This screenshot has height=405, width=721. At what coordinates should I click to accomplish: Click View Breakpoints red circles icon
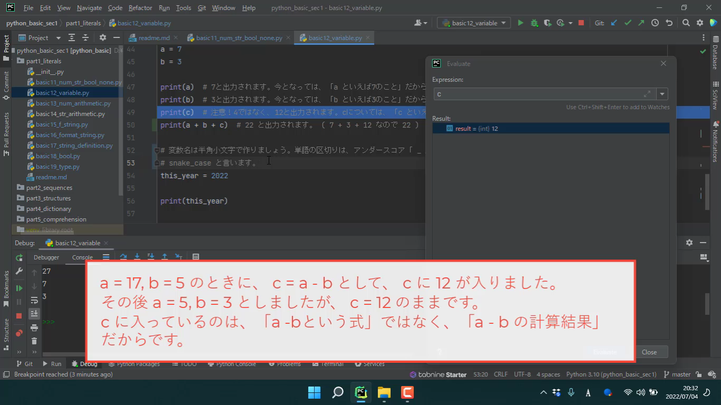(20, 333)
